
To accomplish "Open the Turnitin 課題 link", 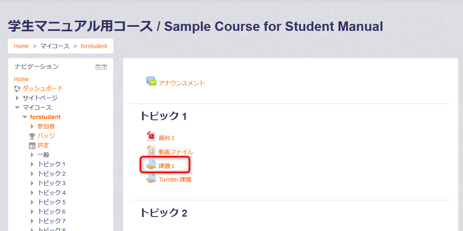I will coord(175,180).
